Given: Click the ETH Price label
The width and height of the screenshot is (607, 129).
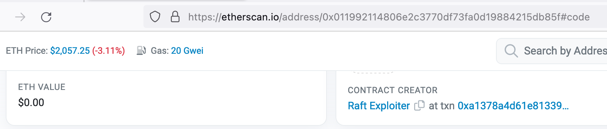Looking at the screenshot, I should point(27,51).
